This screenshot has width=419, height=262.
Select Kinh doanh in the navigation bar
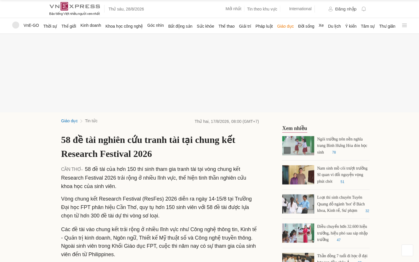tap(91, 25)
